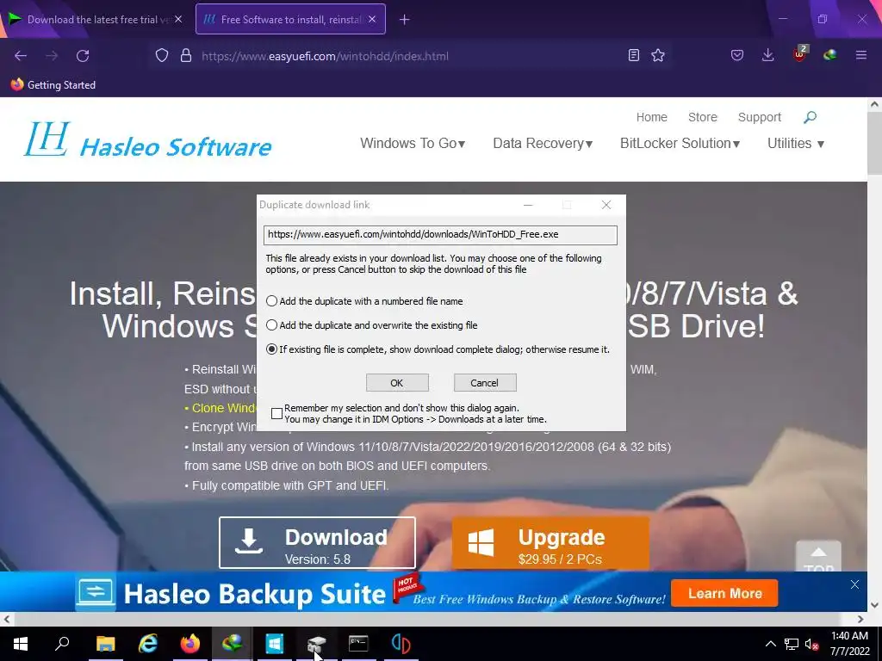Open Store link in top navigation
This screenshot has width=882, height=661.
(703, 117)
